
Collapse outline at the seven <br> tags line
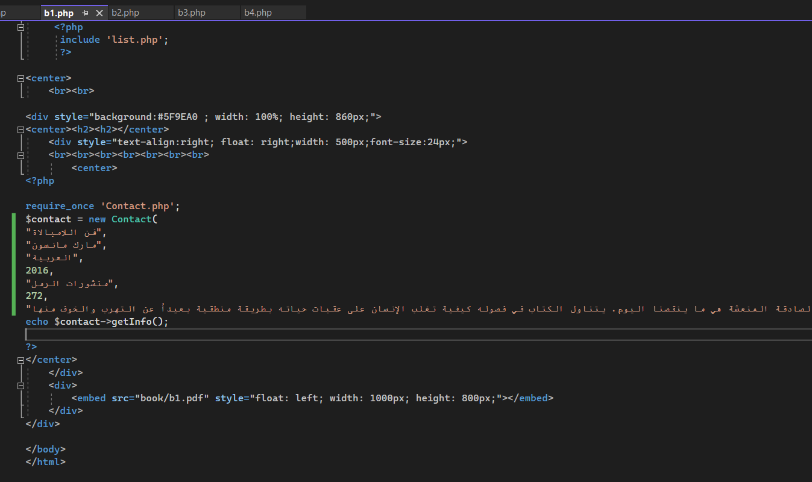click(21, 155)
